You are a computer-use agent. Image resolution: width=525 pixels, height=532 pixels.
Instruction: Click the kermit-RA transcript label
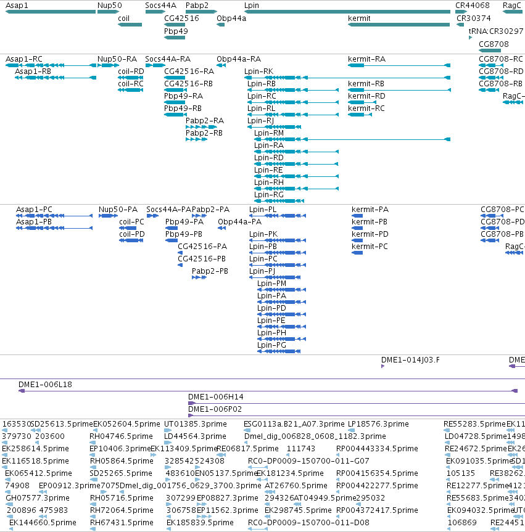(x=366, y=59)
